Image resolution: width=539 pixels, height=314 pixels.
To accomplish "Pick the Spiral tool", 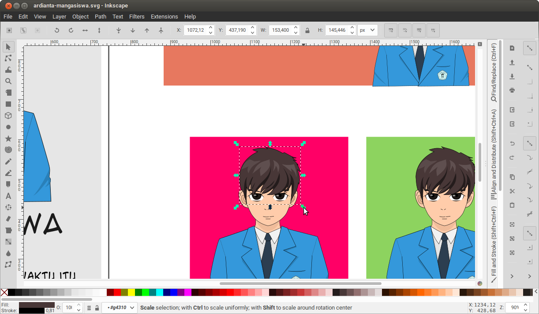I will pos(8,150).
